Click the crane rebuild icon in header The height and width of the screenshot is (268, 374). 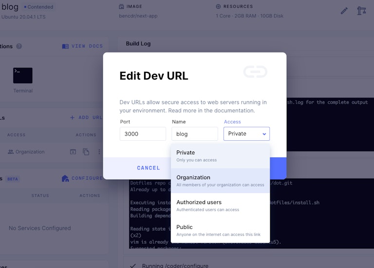[361, 11]
